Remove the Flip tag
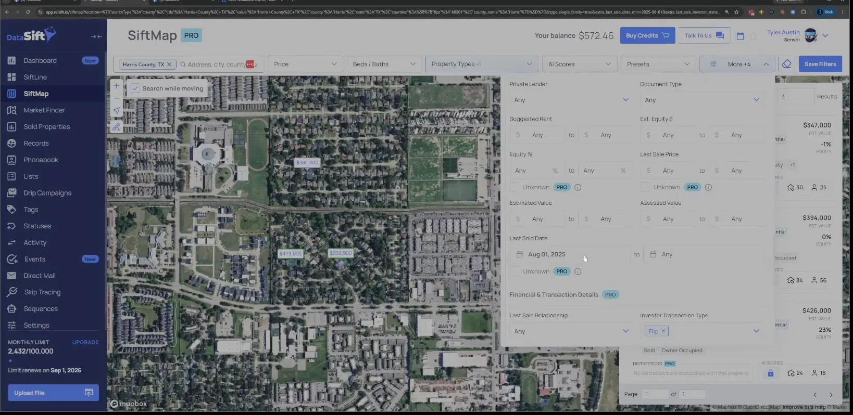This screenshot has height=415, width=853. [663, 331]
